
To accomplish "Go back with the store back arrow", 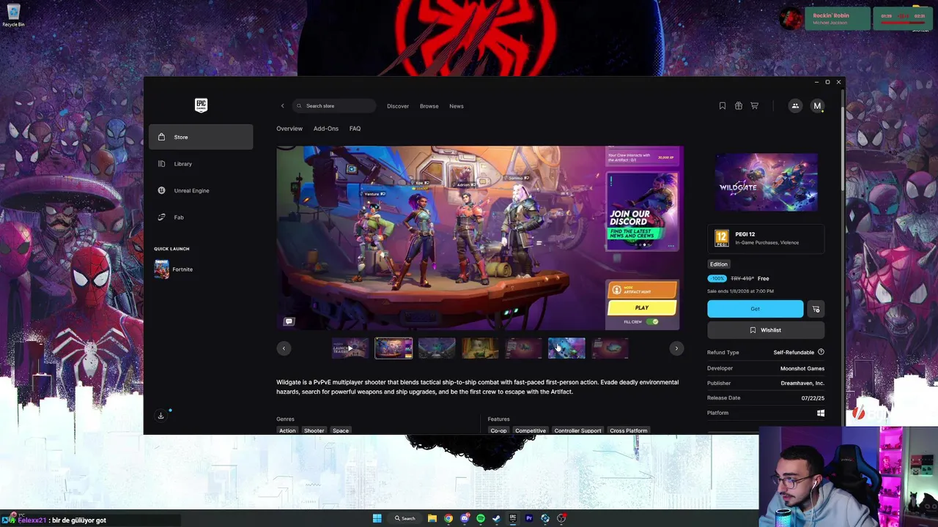I will (282, 106).
